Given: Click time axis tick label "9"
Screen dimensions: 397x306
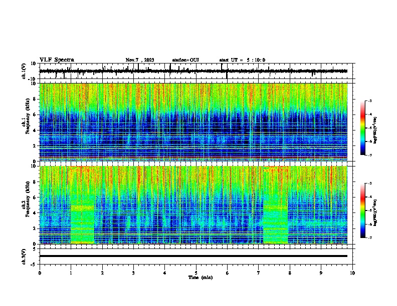Looking at the screenshot, I should coord(321,273).
